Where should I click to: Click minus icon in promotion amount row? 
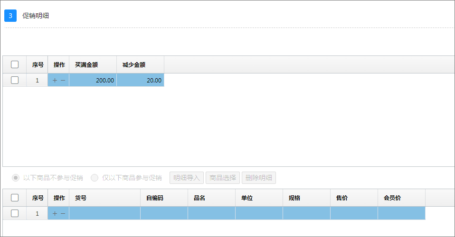[x=63, y=80]
